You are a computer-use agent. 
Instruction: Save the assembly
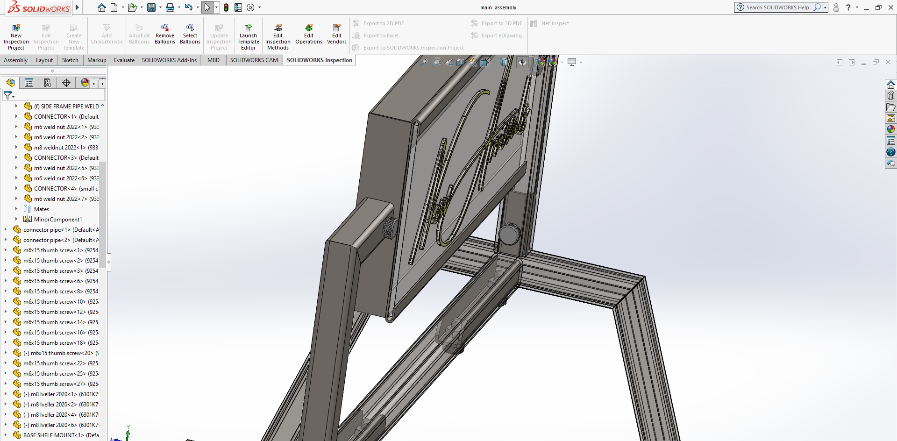151,7
